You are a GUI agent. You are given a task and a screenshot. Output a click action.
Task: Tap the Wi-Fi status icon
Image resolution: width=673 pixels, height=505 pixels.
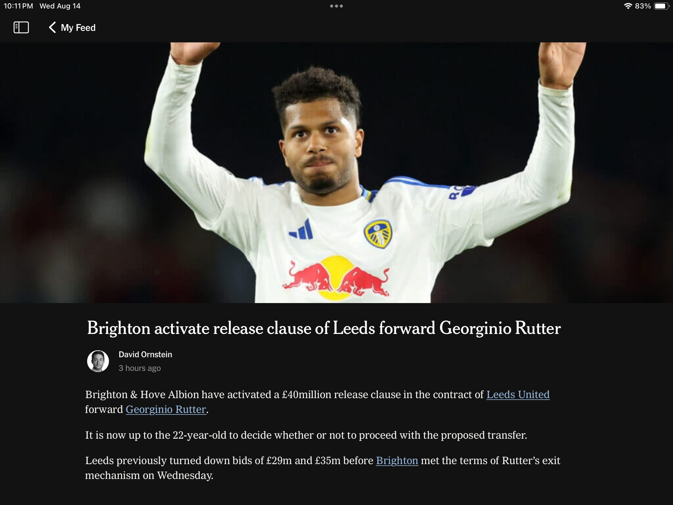click(628, 6)
